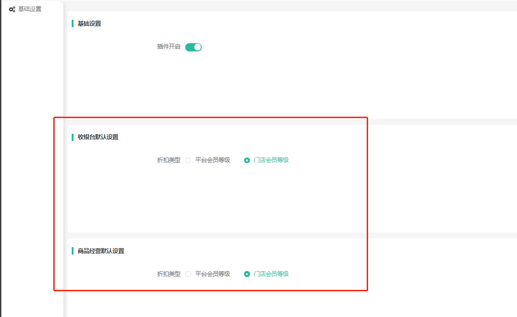Viewport: 517px width, 317px height.
Task: Select 平台会员等级 radio circle under 收银台默认设置
Action: (188, 160)
